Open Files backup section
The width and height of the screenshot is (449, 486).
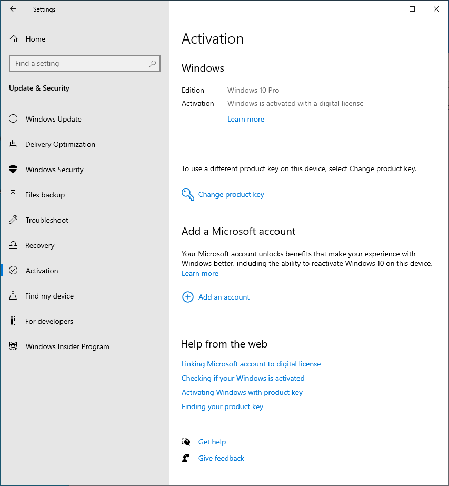pos(45,195)
